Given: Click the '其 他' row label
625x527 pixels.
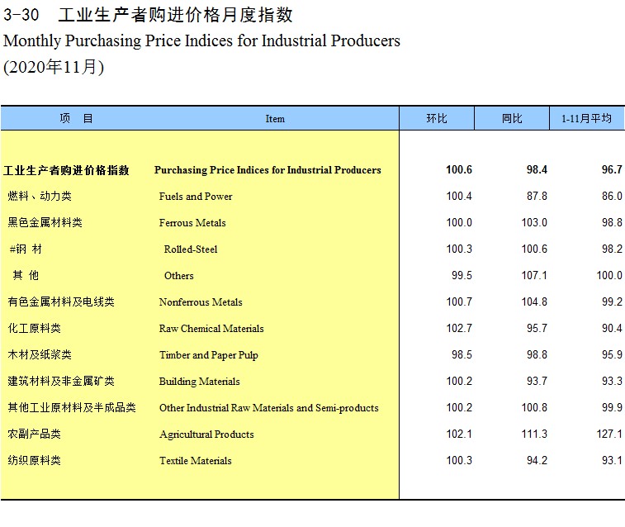Looking at the screenshot, I should coord(26,275).
